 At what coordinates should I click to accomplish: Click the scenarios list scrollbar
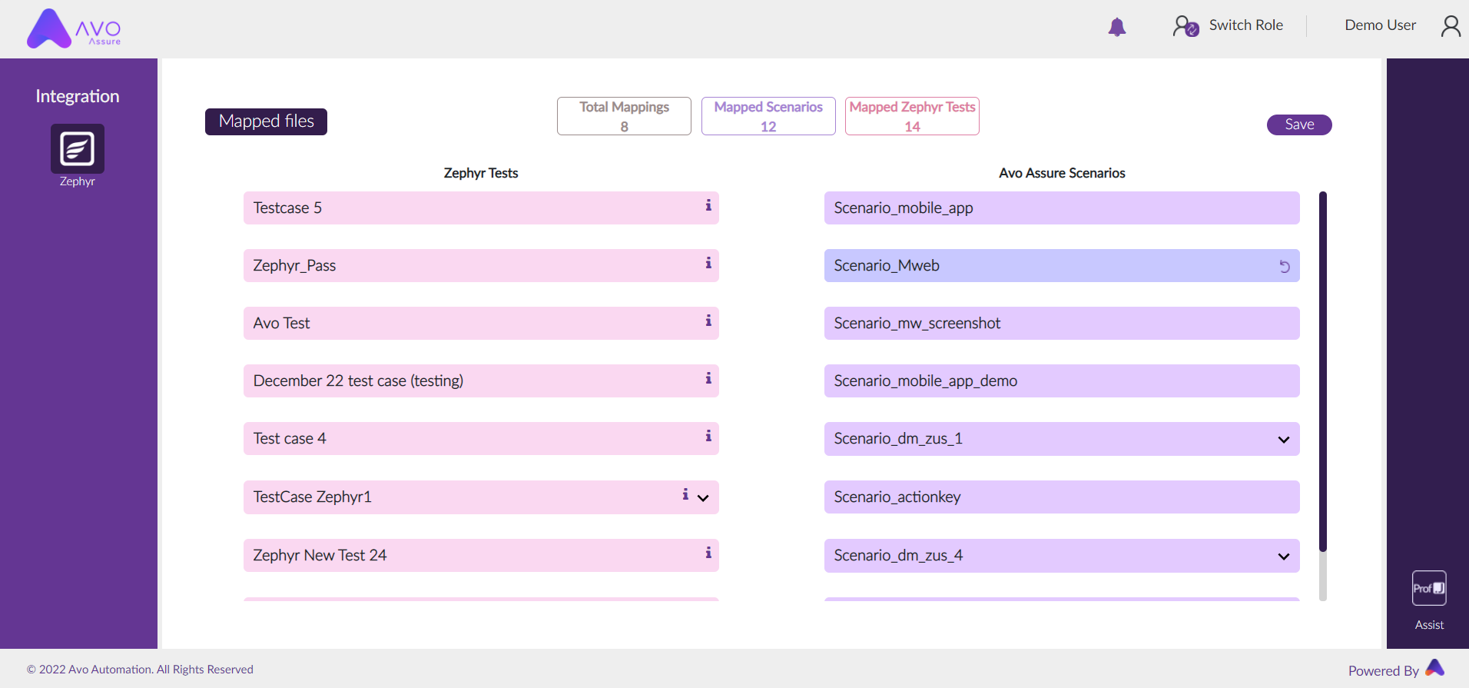[x=1323, y=371]
